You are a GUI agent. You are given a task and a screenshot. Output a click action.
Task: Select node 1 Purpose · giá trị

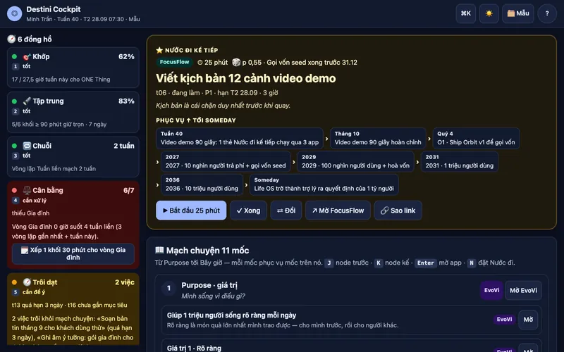[209, 285]
